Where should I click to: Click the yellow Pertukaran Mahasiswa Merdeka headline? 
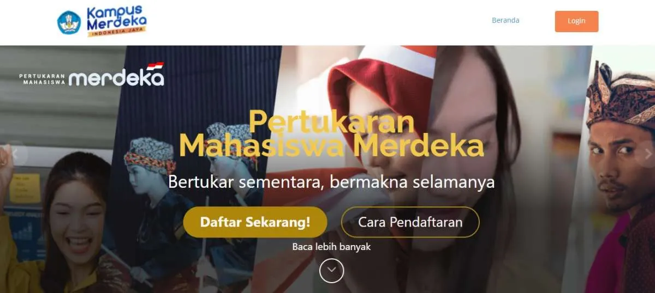point(331,135)
